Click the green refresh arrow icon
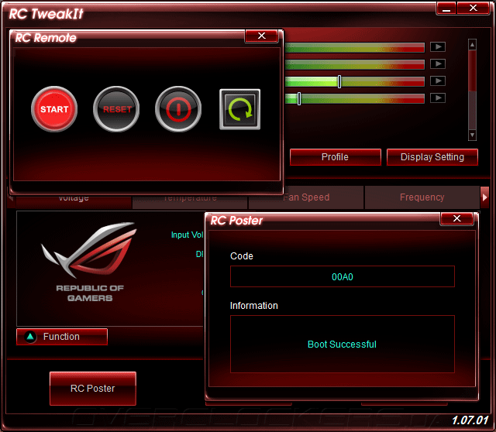Image resolution: width=496 pixels, height=432 pixels. tap(240, 109)
